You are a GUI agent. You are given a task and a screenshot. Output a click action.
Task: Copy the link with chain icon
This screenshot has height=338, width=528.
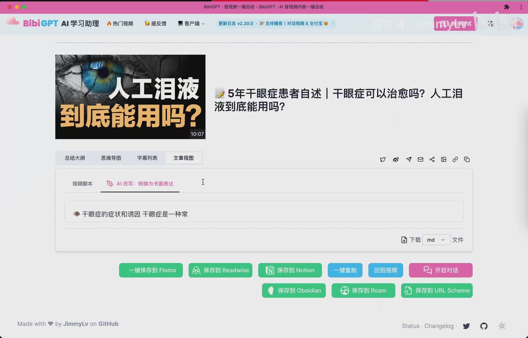click(x=455, y=160)
